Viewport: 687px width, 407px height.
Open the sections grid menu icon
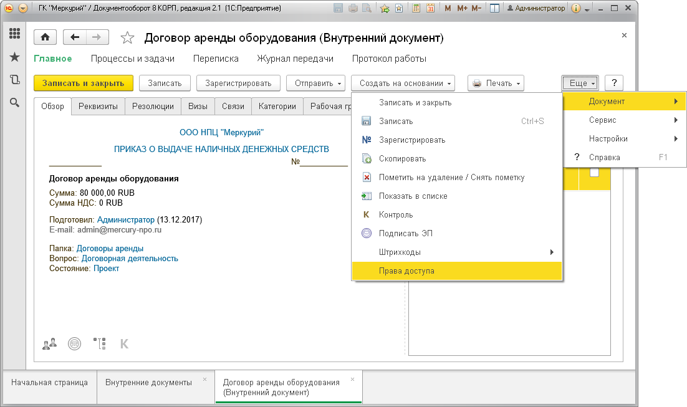coord(14,33)
